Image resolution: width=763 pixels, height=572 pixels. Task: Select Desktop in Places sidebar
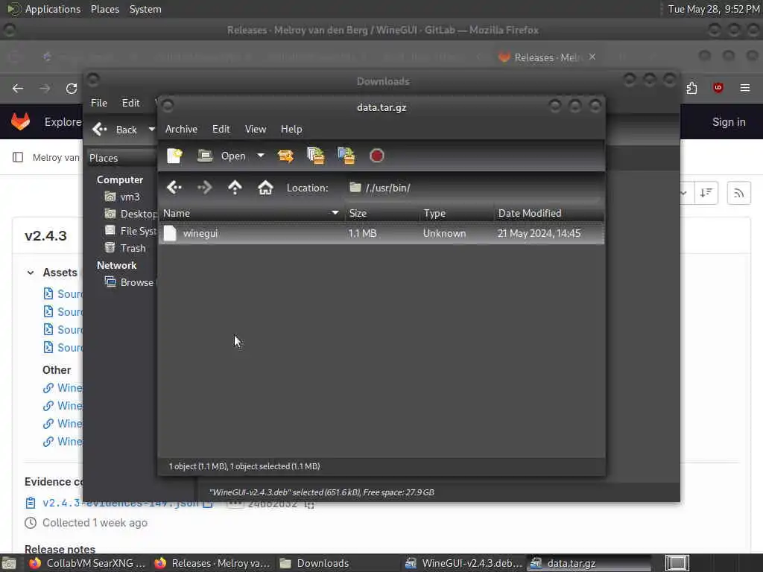coord(130,214)
